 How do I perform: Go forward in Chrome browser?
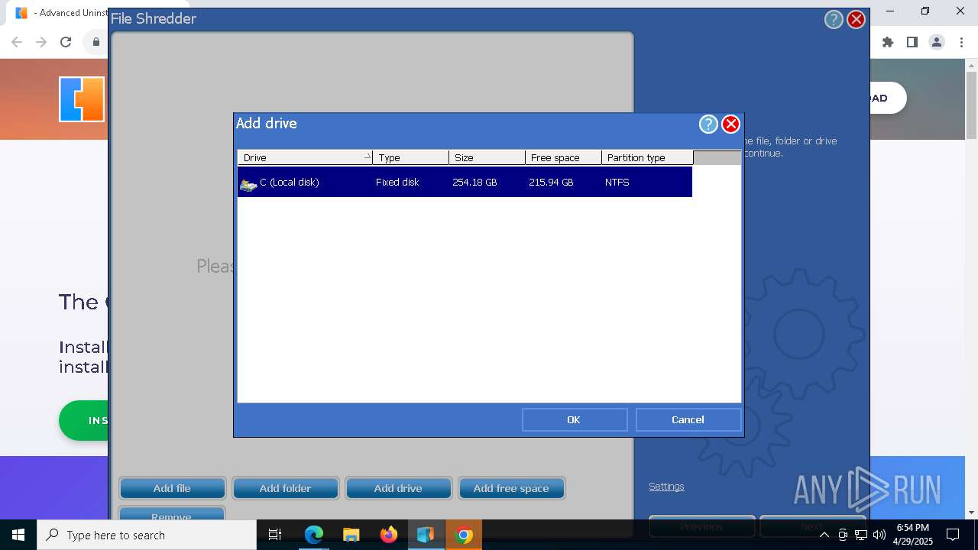pyautogui.click(x=41, y=42)
